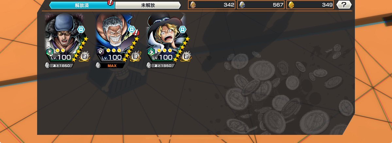
Task: Click the MAX label under Garp
Action: (112, 66)
